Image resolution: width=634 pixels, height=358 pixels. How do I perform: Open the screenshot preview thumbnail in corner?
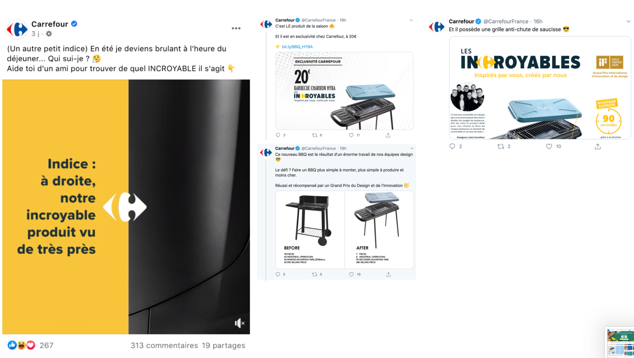[x=621, y=343]
